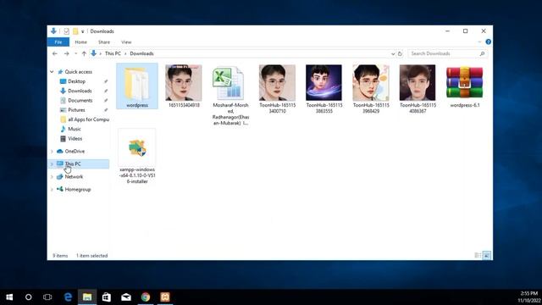542x305 pixels.
Task: Open Music in navigation pane
Action: pos(75,129)
